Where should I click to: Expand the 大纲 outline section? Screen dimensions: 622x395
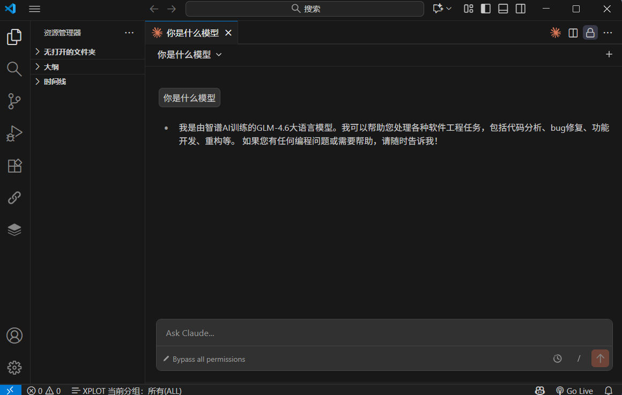pos(51,67)
